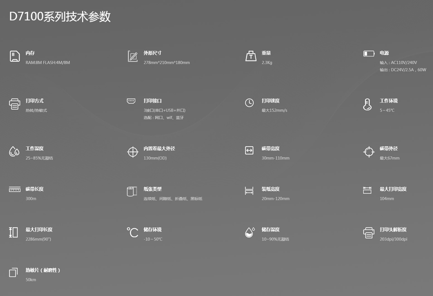Click the 输出：DC24V/2.5A，60W text
Viewport: 433px width, 296px height.
[403, 70]
